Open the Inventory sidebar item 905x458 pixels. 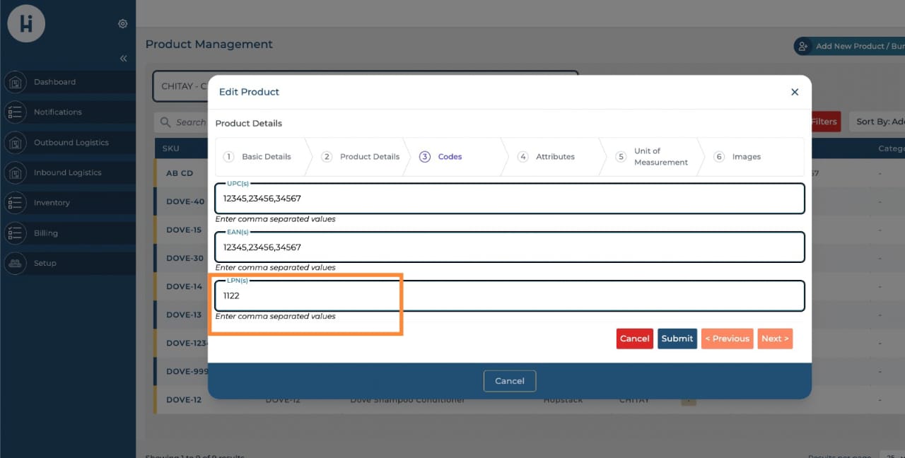point(52,203)
